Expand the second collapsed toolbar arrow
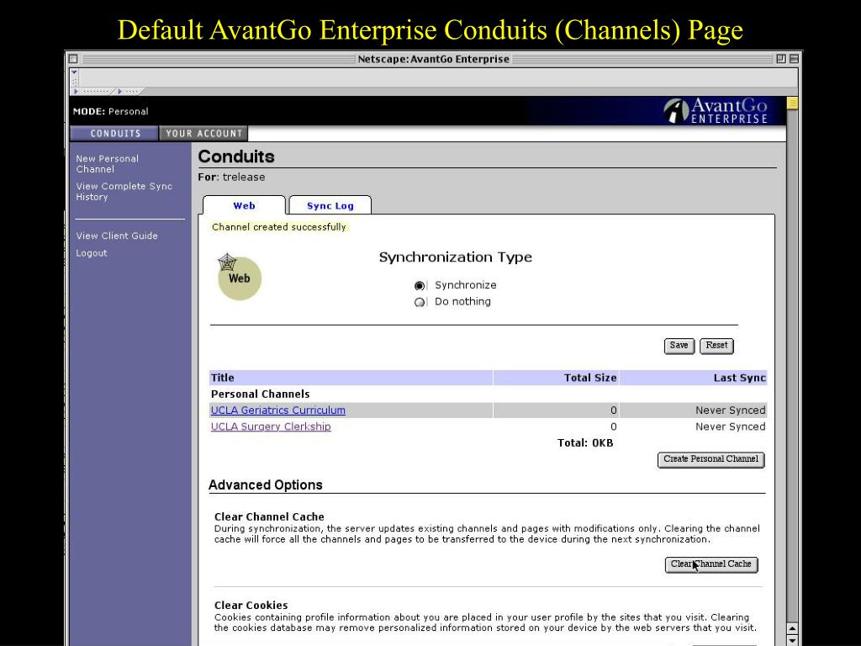Viewport: 861px width, 646px height. (119, 91)
